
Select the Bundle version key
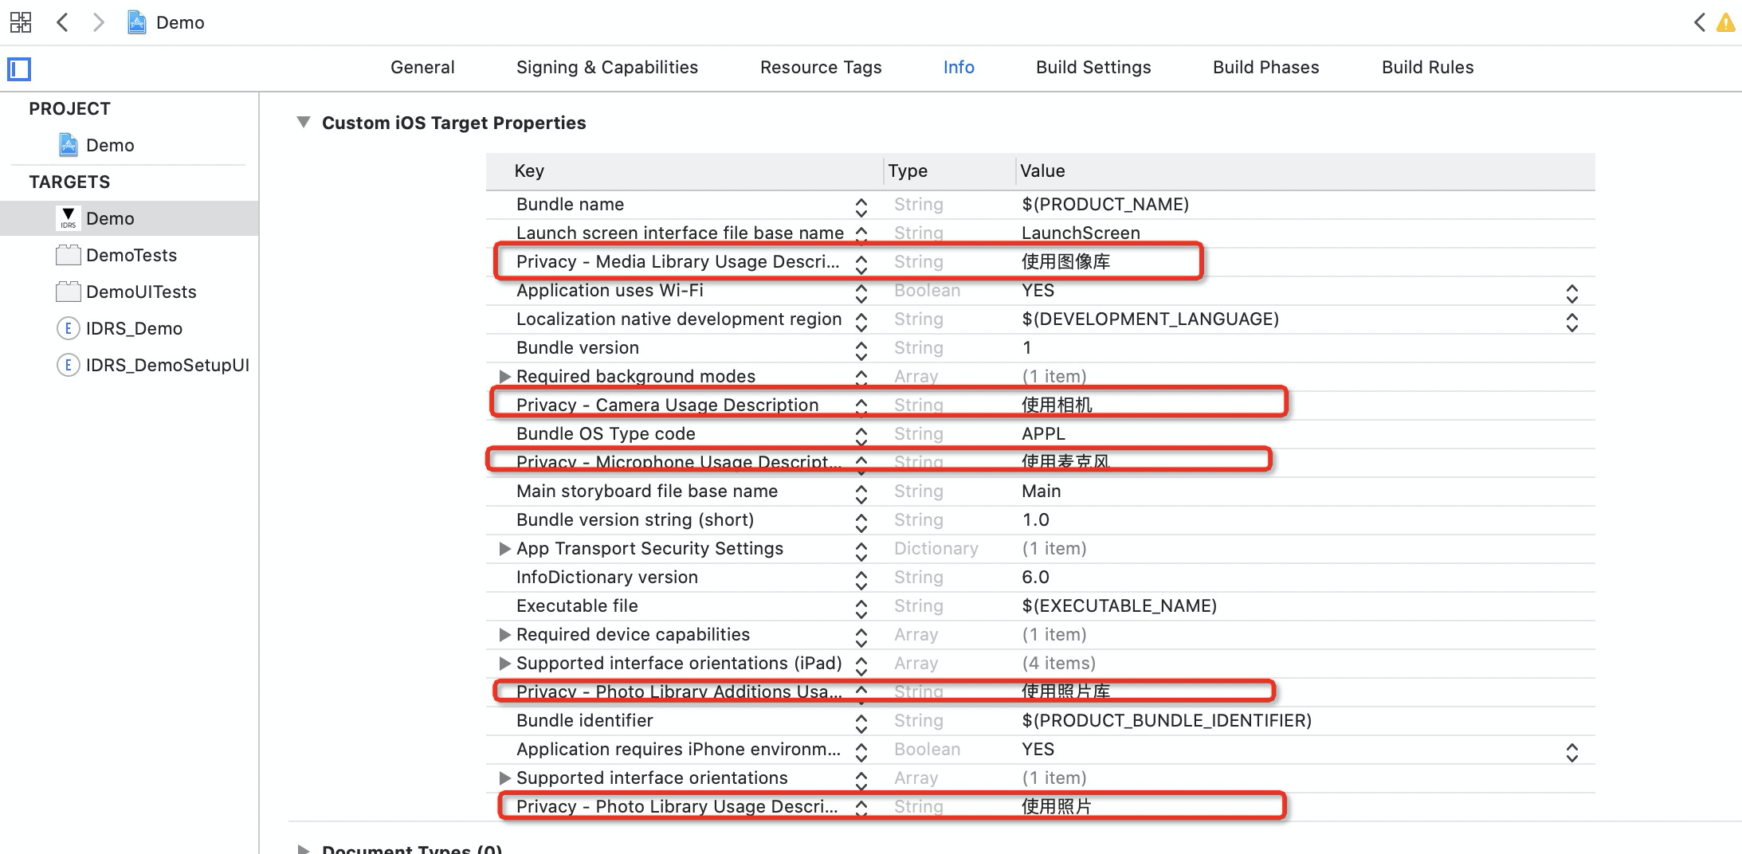click(578, 348)
